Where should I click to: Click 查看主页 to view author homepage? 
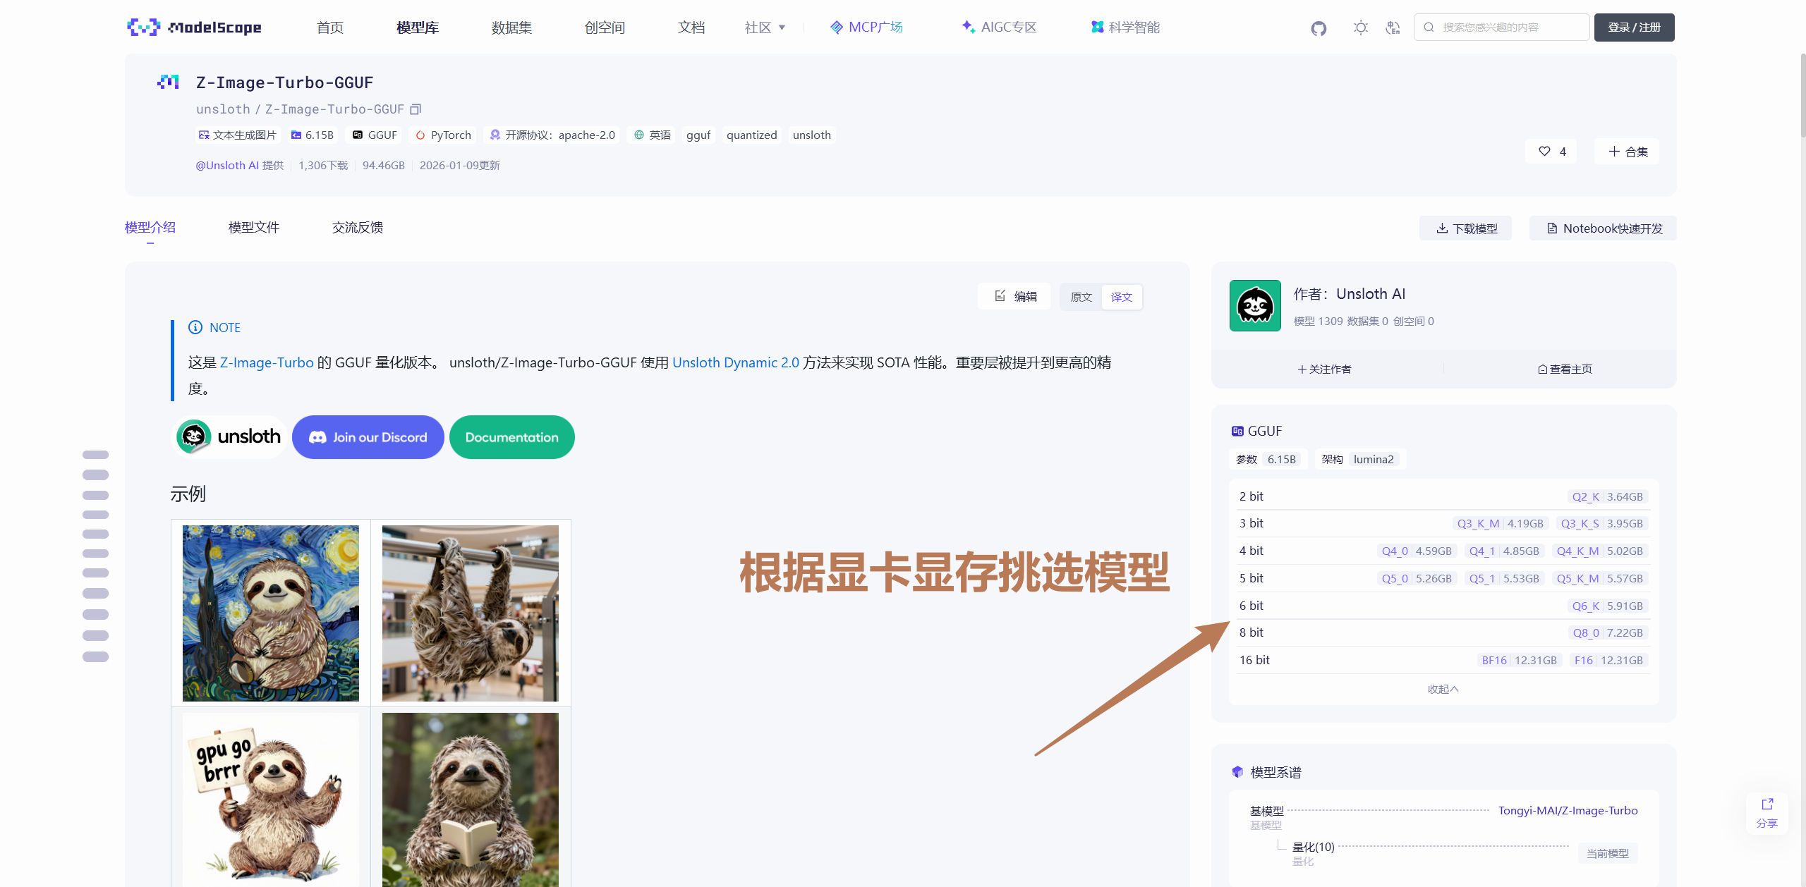click(1565, 369)
